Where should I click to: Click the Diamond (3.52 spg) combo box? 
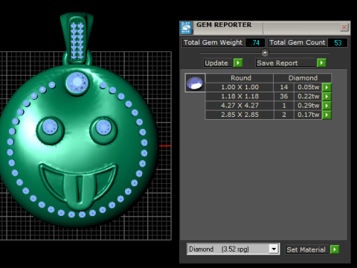pyautogui.click(x=233, y=249)
